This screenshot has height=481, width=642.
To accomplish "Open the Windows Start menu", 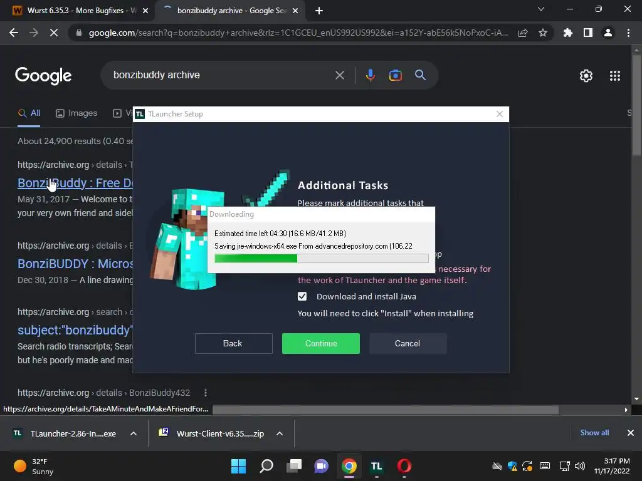I will pyautogui.click(x=238, y=466).
